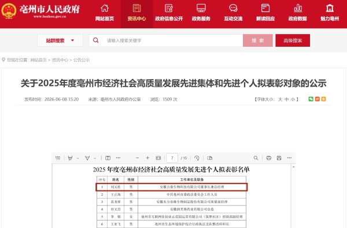Screen dimensions: 347x228
Task: Click the article title heading
Action: pyautogui.click(x=173, y=83)
